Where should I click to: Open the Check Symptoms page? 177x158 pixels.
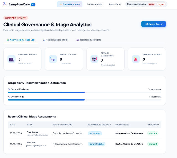tap(70, 4)
